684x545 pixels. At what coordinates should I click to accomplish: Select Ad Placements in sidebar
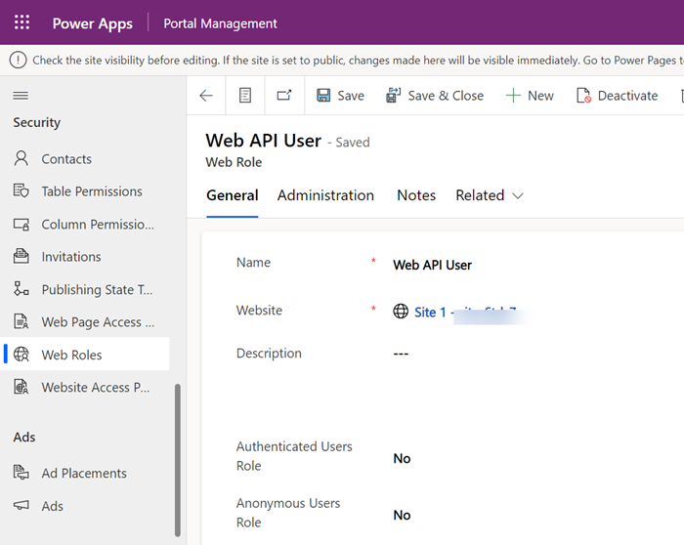click(x=84, y=473)
